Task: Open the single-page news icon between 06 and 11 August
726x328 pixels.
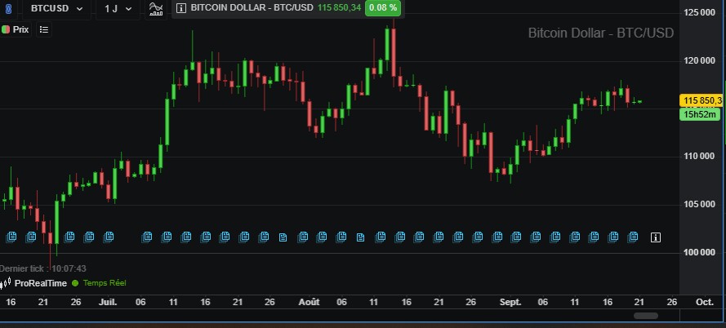Action: tap(360, 237)
